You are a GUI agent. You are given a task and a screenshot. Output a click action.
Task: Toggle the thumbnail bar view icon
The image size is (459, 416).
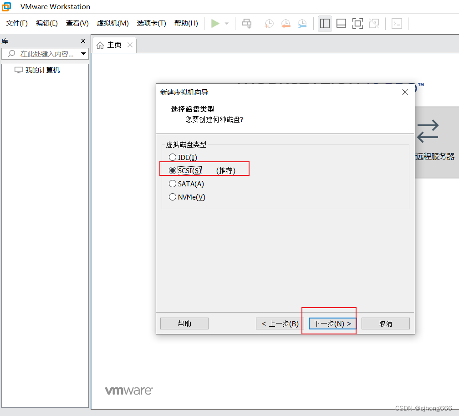pos(341,23)
